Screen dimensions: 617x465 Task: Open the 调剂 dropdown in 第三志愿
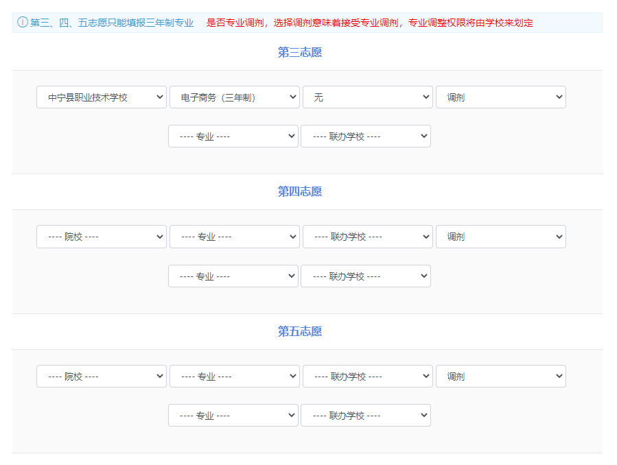501,97
